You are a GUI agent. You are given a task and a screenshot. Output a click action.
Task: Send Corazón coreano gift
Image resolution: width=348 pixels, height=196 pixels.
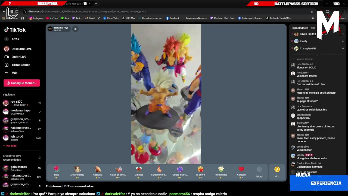point(159,172)
